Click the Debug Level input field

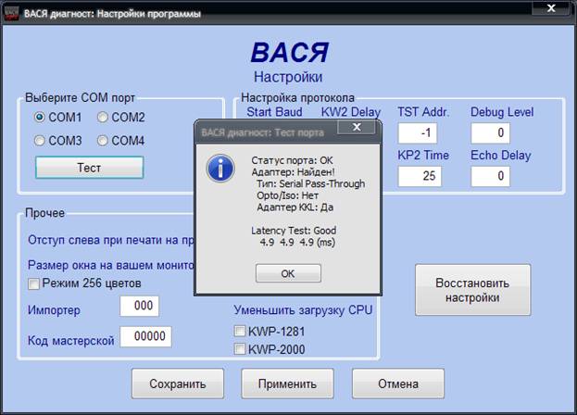pos(491,132)
